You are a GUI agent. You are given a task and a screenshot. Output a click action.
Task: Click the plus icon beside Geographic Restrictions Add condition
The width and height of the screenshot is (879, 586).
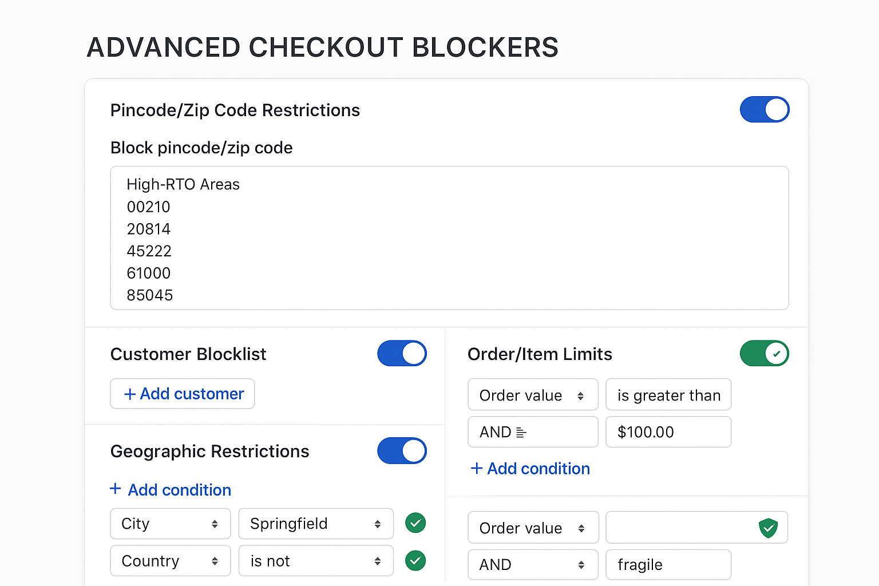tap(115, 489)
